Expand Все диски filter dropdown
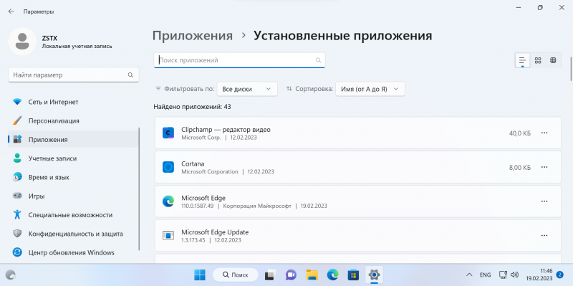The width and height of the screenshot is (573, 286). (x=247, y=89)
